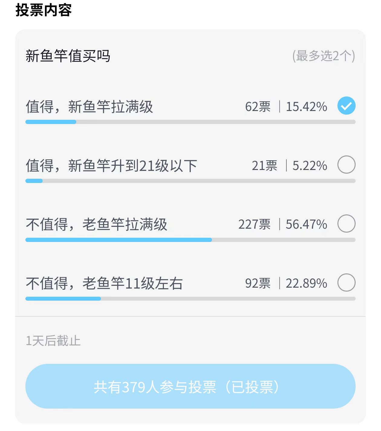
Task: Click the 62票 vote count
Action: tap(258, 107)
